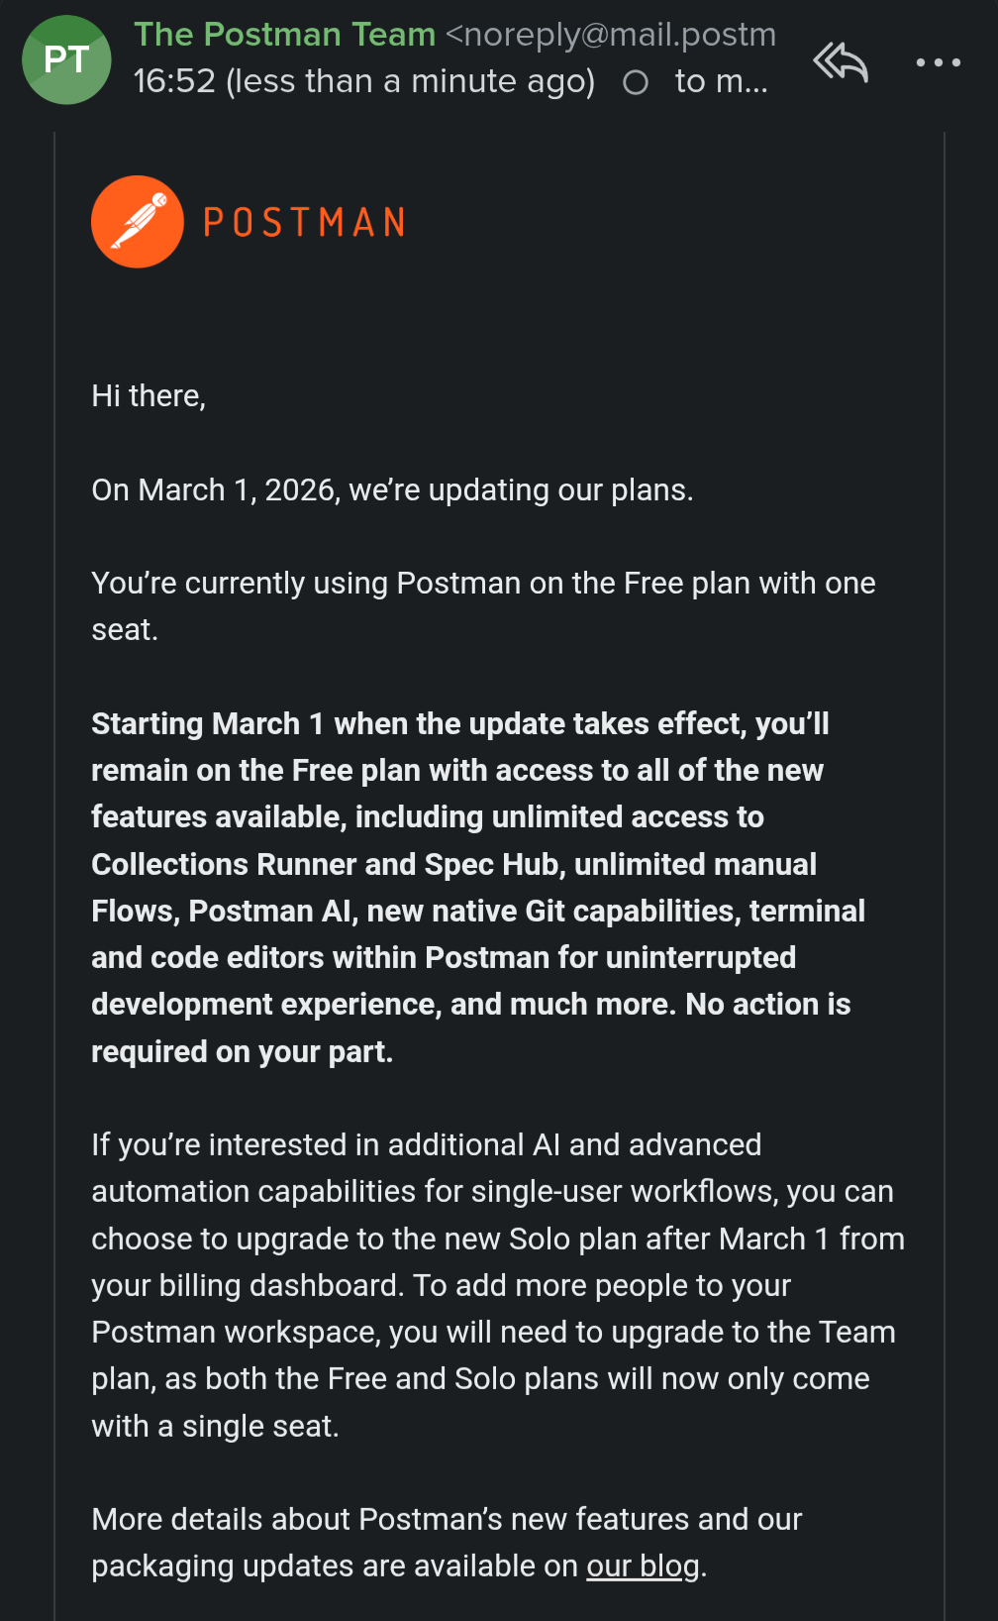Open the "our blog" link

(x=643, y=1566)
